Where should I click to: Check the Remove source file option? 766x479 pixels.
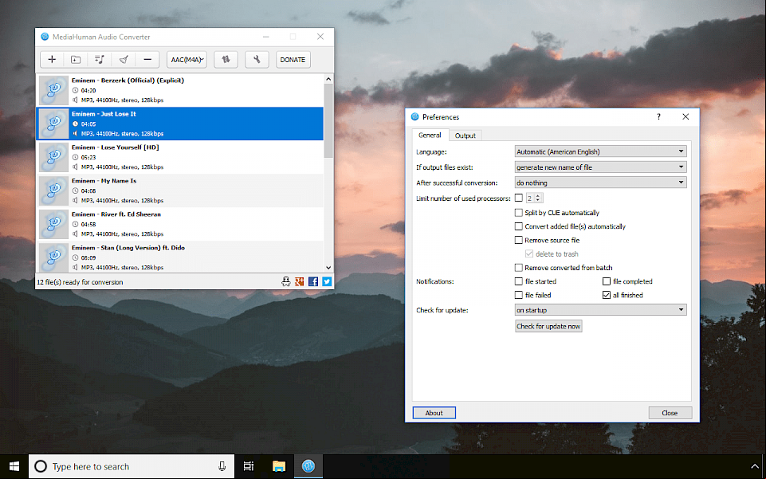[x=519, y=240]
